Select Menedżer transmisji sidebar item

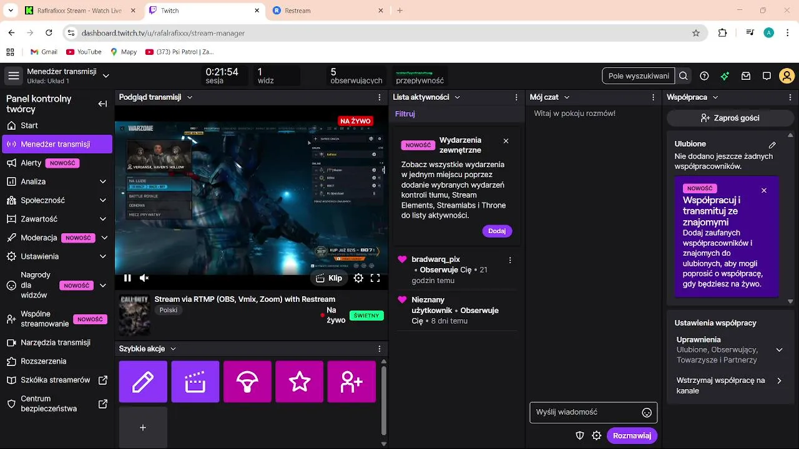[57, 144]
